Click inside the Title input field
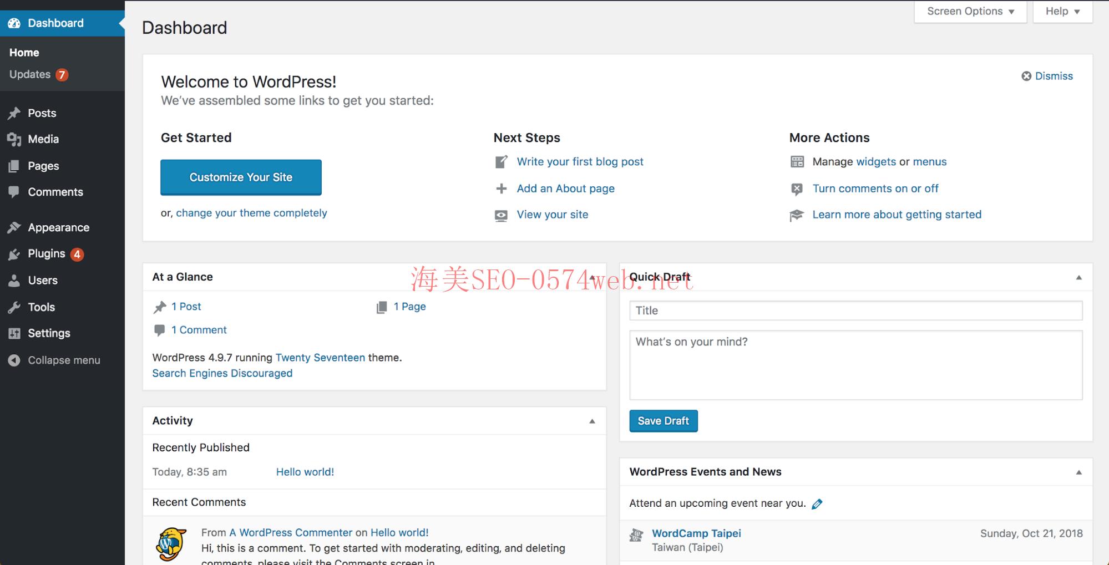The image size is (1109, 565). (855, 311)
